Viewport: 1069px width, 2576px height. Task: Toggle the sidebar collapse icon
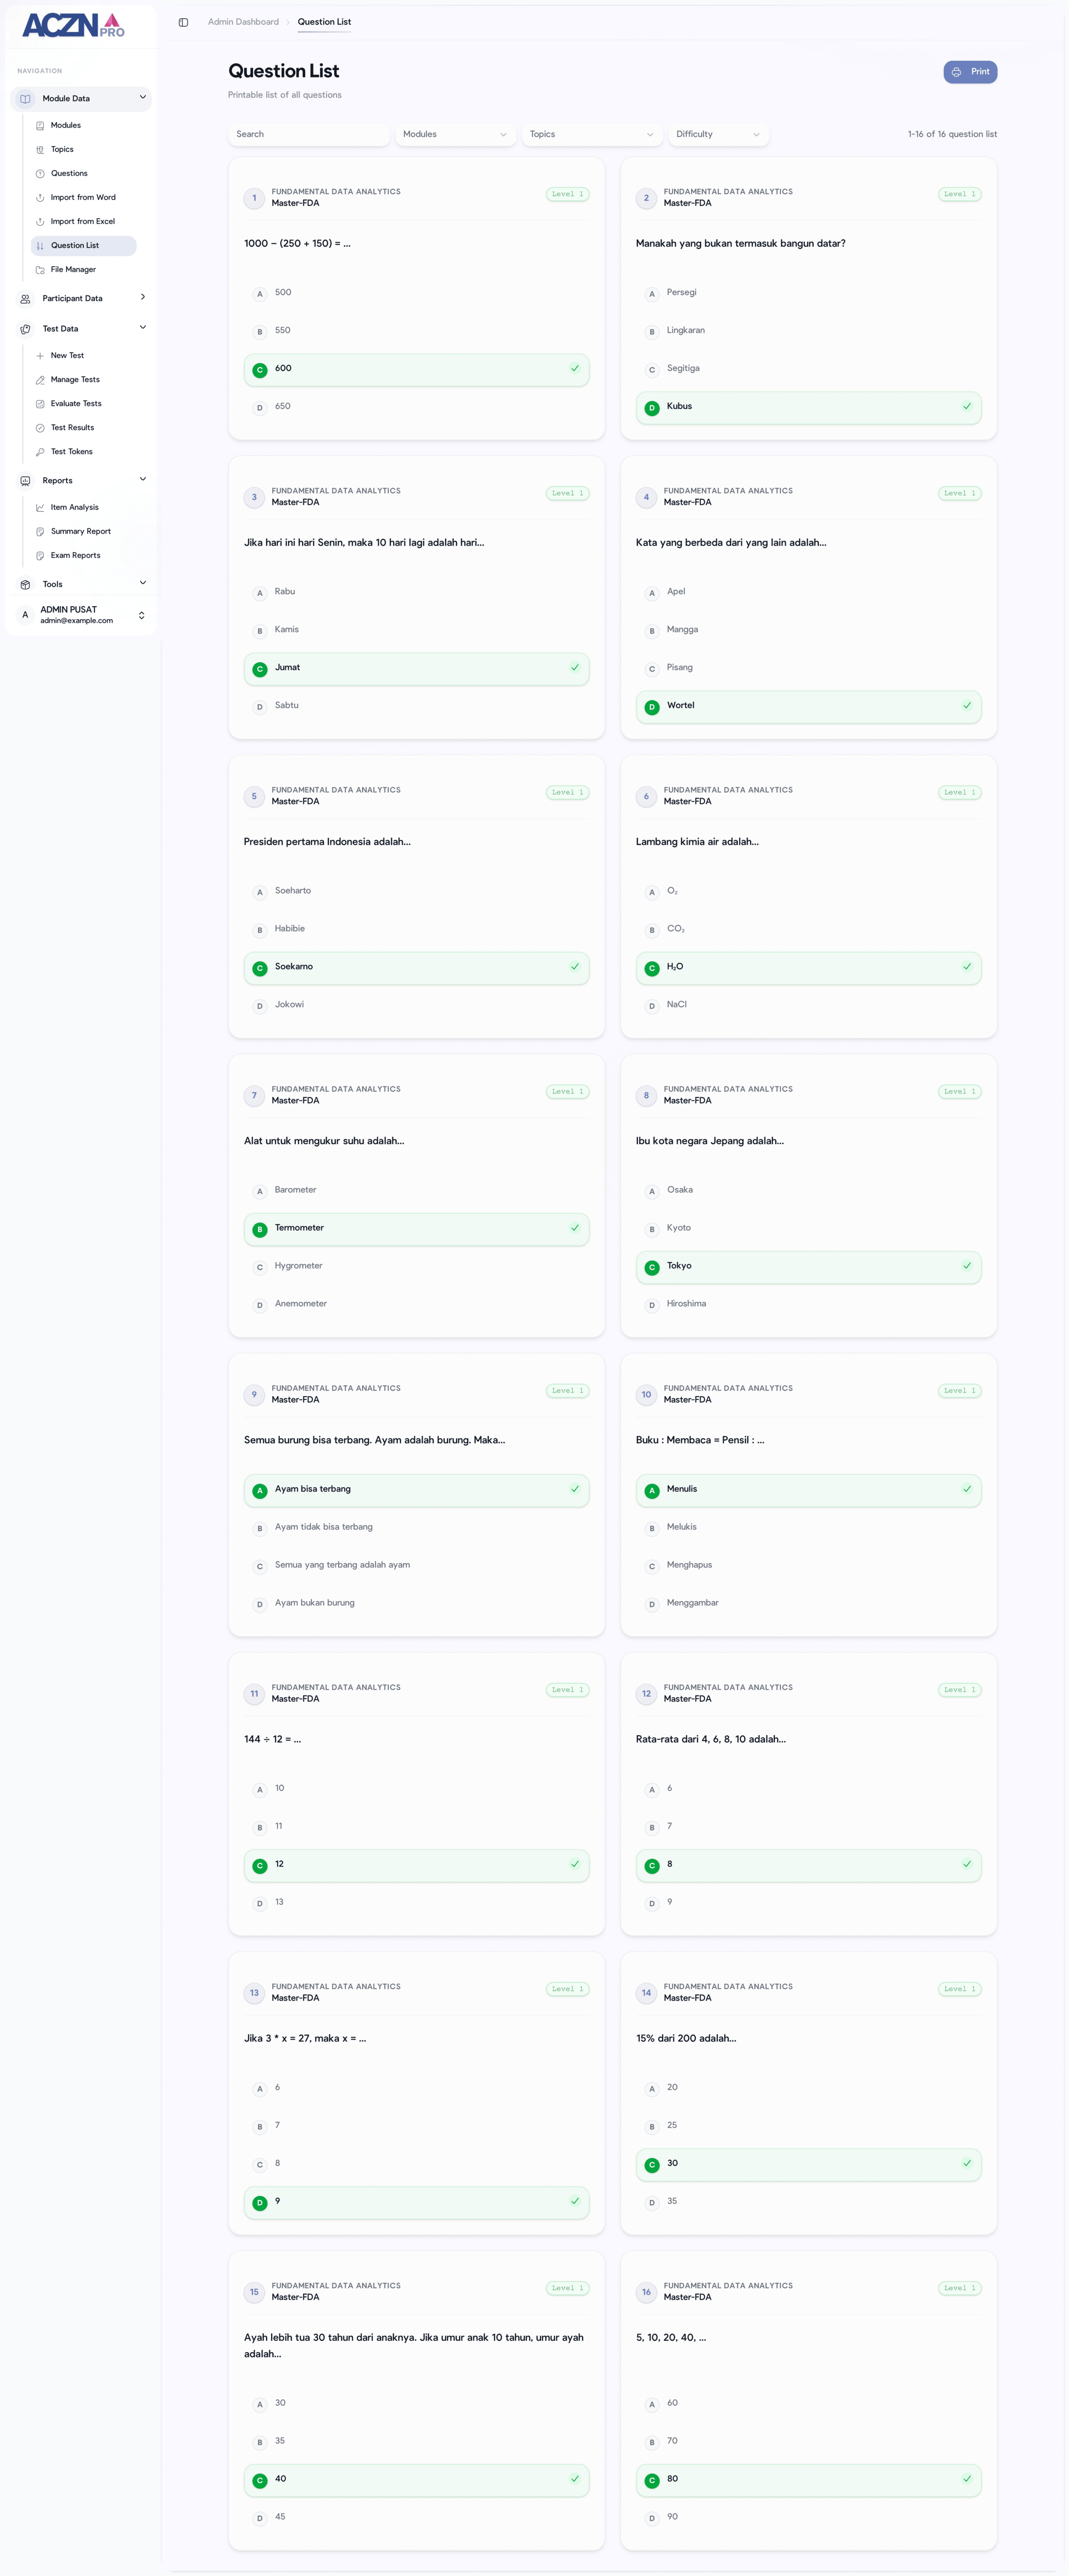tap(182, 21)
